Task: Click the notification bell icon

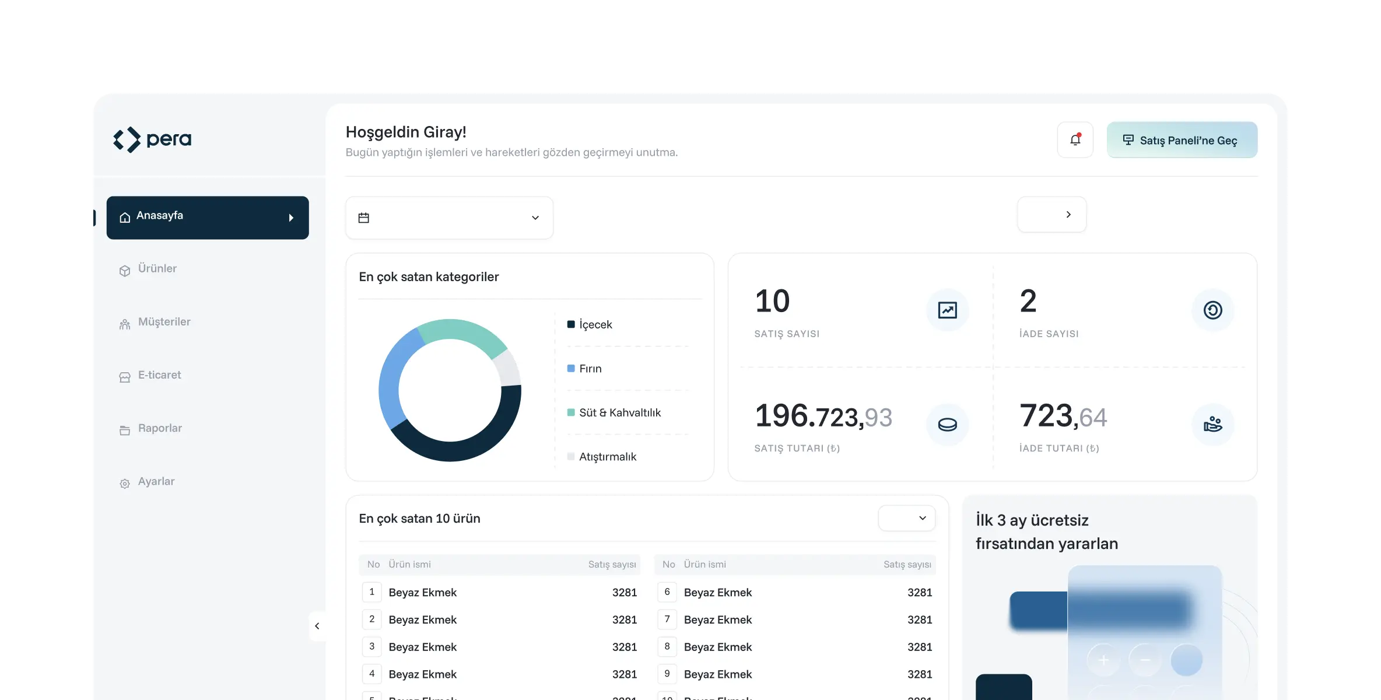Action: [x=1075, y=140]
